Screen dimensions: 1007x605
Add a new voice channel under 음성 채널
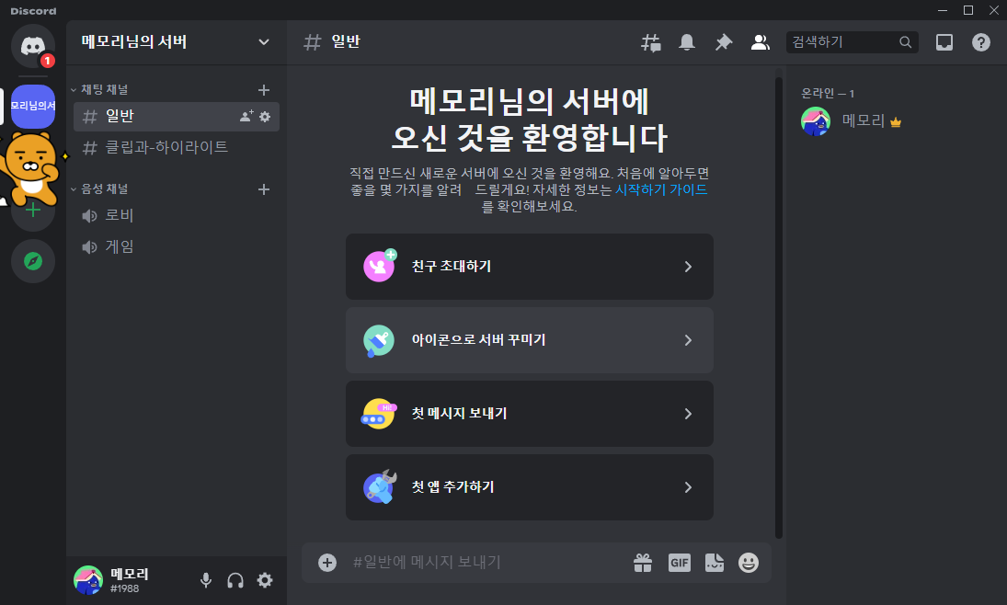pos(263,189)
